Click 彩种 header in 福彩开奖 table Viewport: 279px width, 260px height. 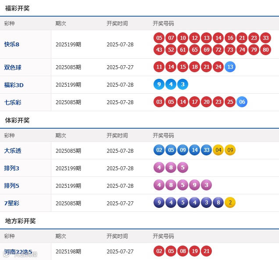coord(9,24)
